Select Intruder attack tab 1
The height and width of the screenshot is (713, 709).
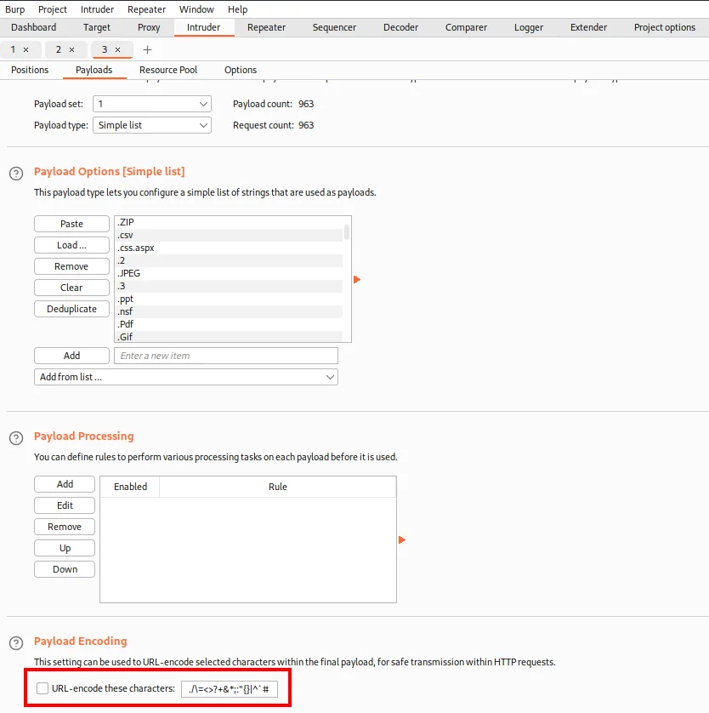[13, 49]
